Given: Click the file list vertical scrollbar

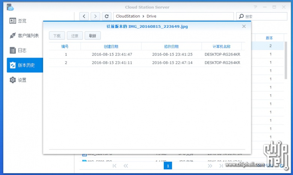Looking at the screenshot, I should point(286,60).
